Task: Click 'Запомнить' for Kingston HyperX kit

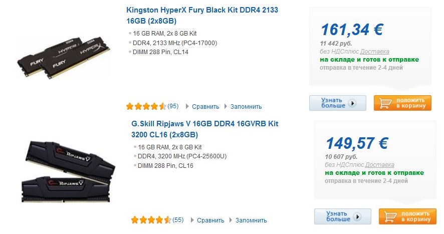Action: click(246, 107)
